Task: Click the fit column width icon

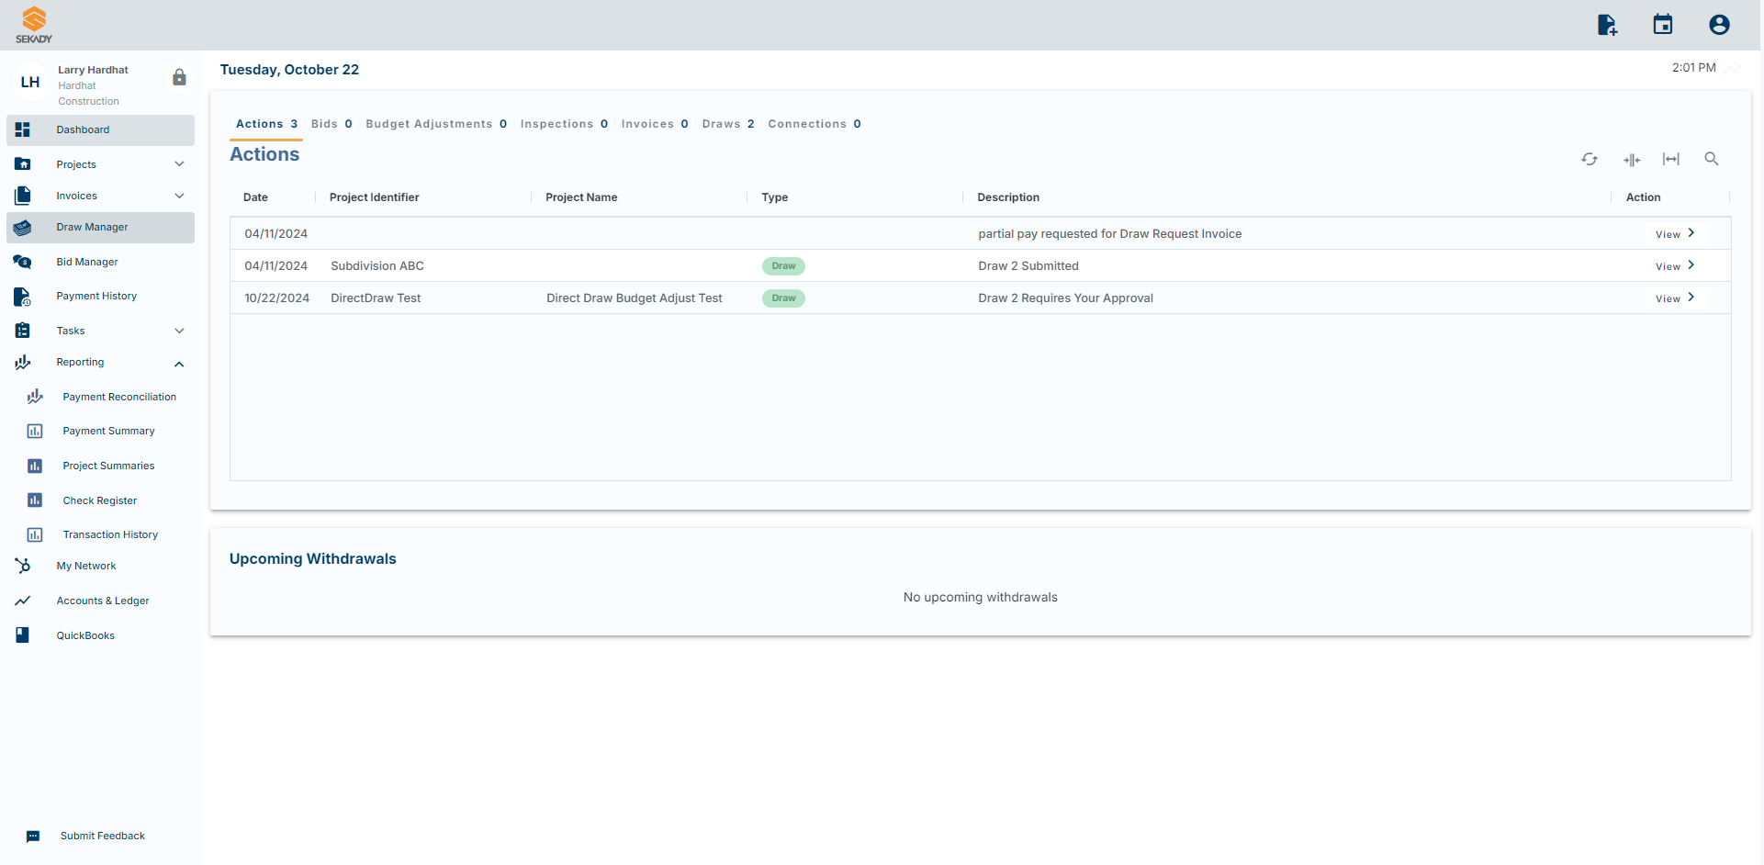Action: (1671, 160)
